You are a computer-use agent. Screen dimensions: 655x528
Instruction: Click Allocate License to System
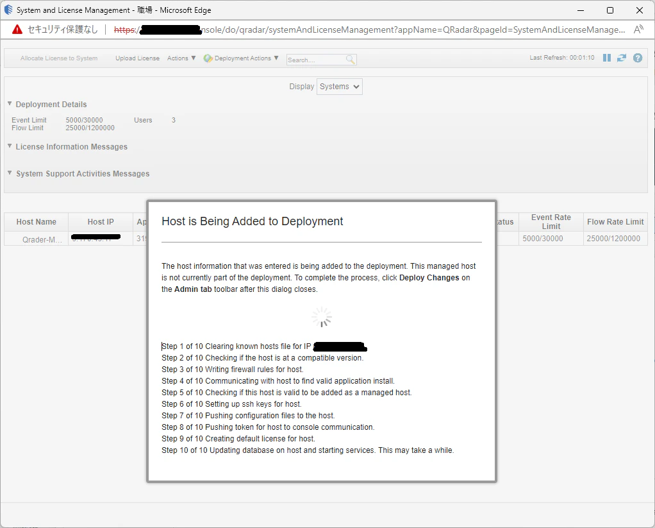59,58
